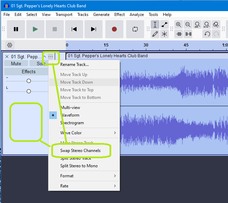
Task: Expand the Rate submenu
Action: pyautogui.click(x=84, y=186)
